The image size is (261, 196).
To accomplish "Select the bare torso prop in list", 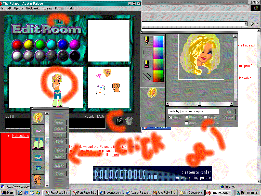I will point(38,180).
